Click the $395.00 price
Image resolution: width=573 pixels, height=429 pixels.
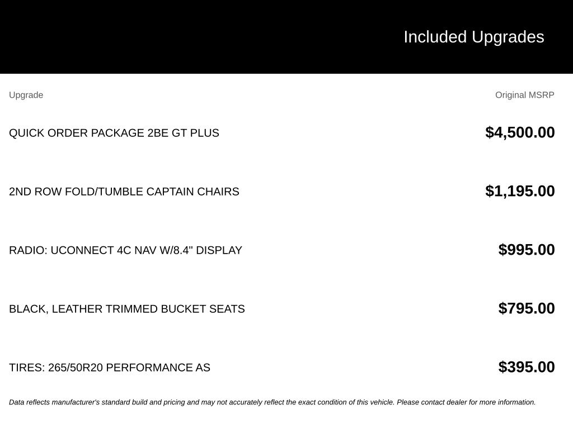click(x=527, y=368)
